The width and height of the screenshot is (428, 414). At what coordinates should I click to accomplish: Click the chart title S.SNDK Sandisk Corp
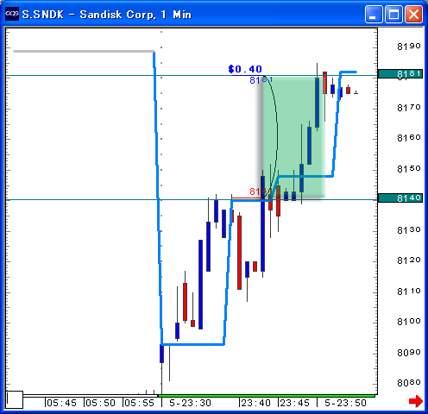coord(107,15)
